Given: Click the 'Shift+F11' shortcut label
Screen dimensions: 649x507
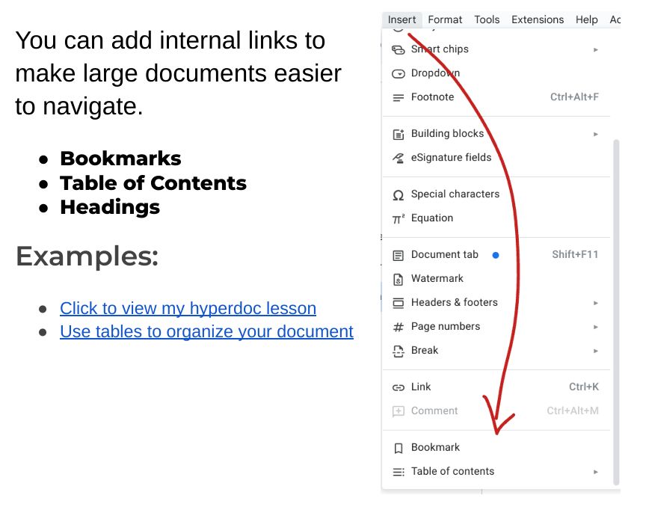Looking at the screenshot, I should click(575, 254).
